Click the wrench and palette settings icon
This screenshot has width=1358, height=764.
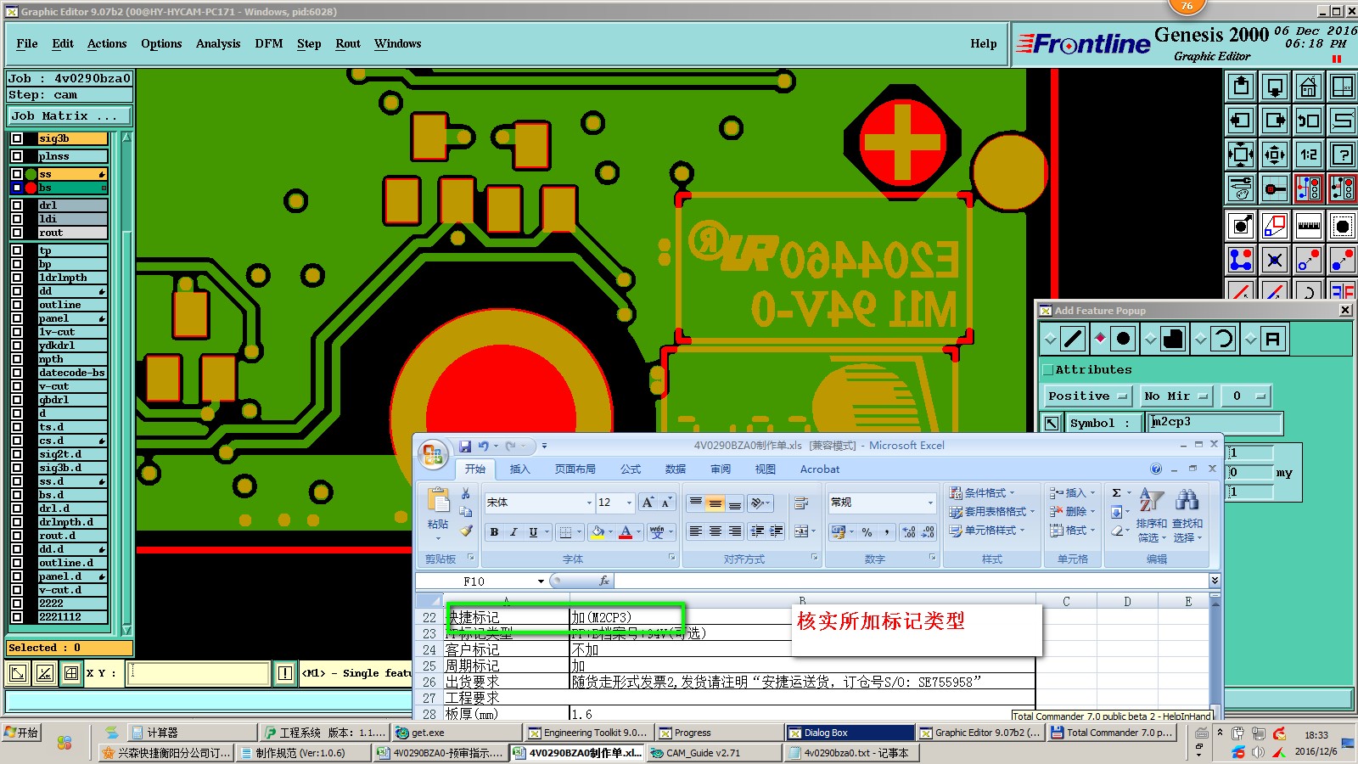point(1241,188)
